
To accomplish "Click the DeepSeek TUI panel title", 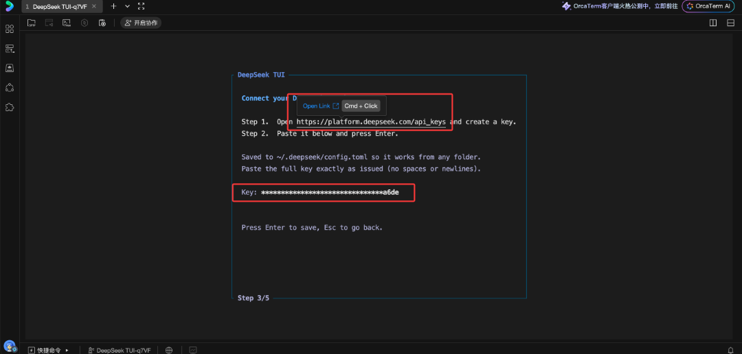I will tap(261, 75).
